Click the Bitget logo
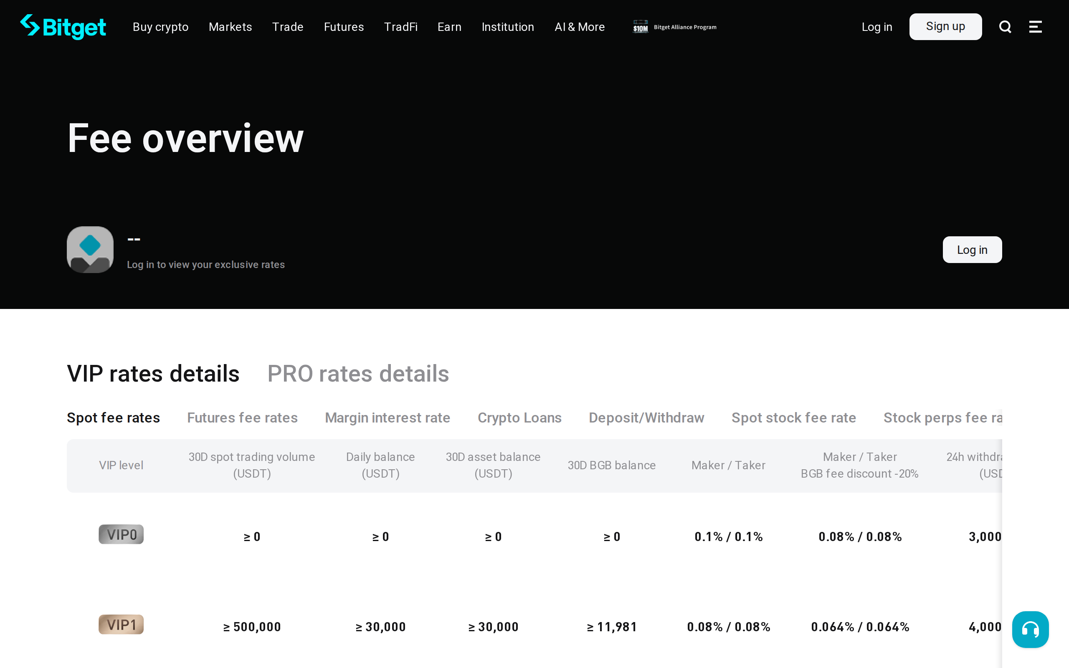Image resolution: width=1069 pixels, height=668 pixels. click(x=63, y=26)
